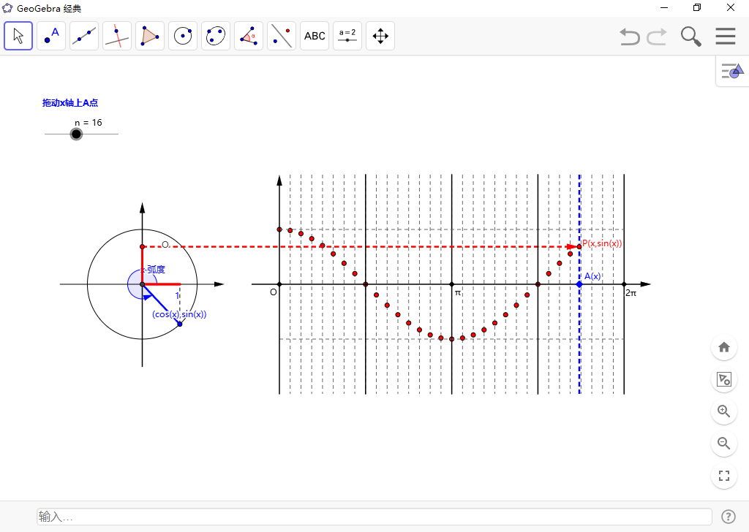Open the search magnifier
This screenshot has width=749, height=532.
(690, 37)
